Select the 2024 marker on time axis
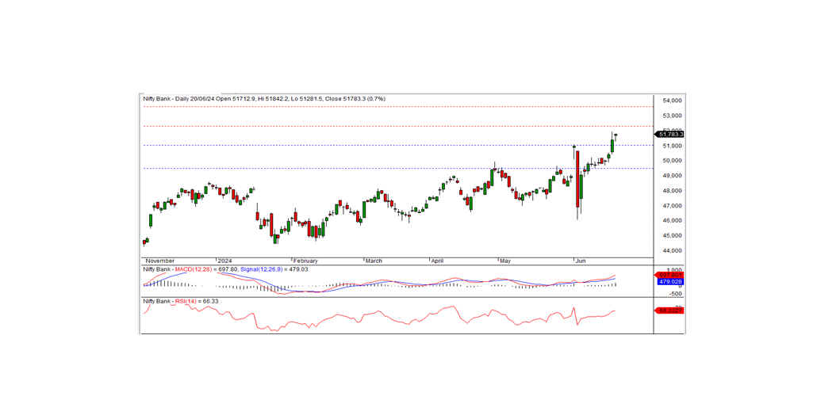The width and height of the screenshot is (817, 419). tap(224, 261)
